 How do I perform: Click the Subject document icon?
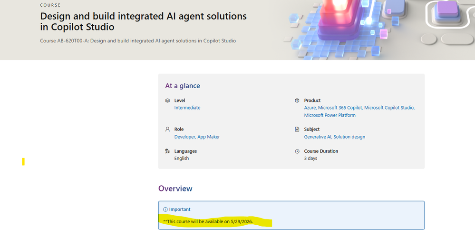[297, 129]
